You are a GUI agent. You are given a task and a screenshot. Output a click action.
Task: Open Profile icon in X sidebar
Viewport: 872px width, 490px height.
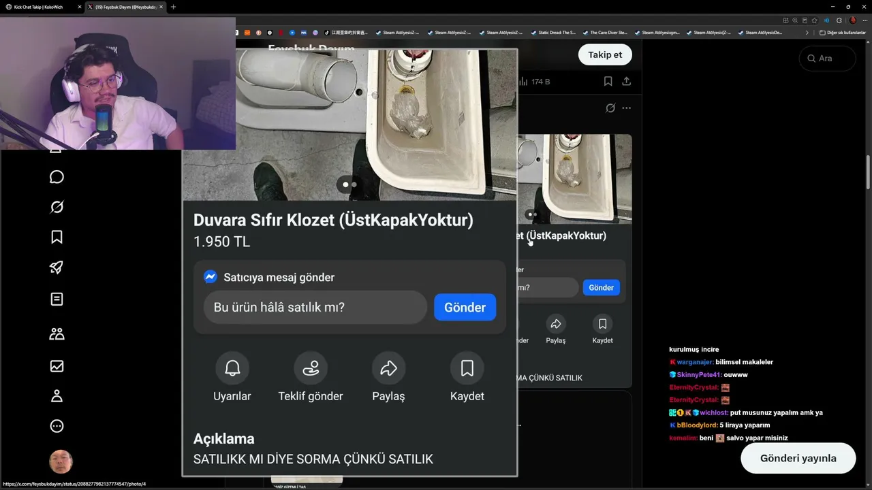[57, 396]
